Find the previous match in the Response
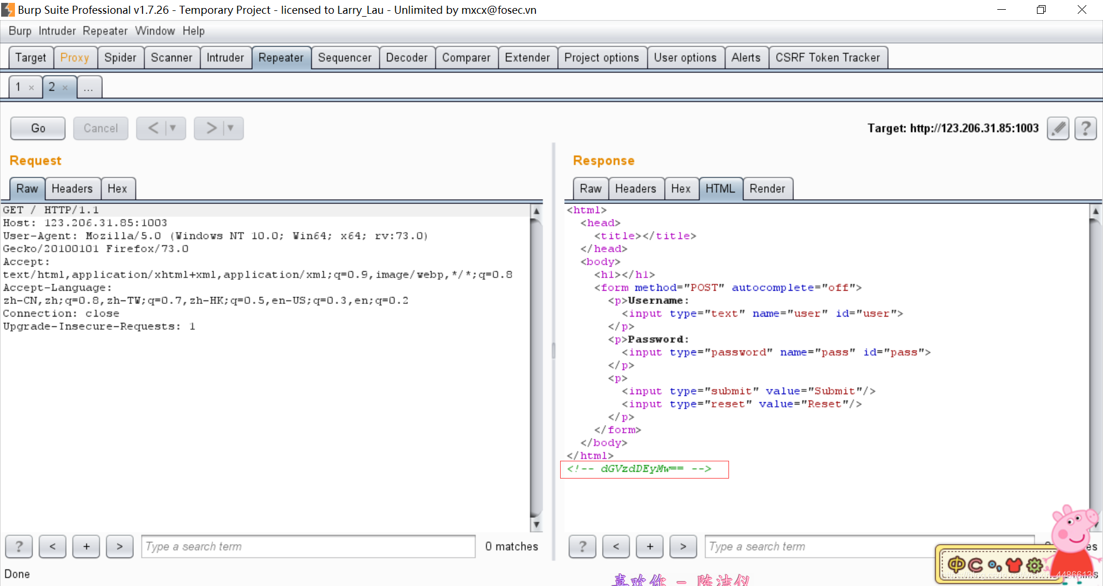This screenshot has width=1103, height=586. point(616,546)
